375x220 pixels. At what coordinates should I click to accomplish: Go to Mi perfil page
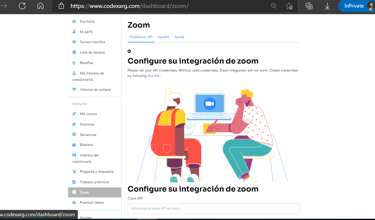tap(86, 32)
